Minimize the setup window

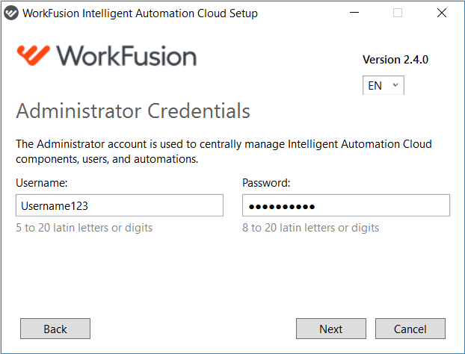pos(354,13)
